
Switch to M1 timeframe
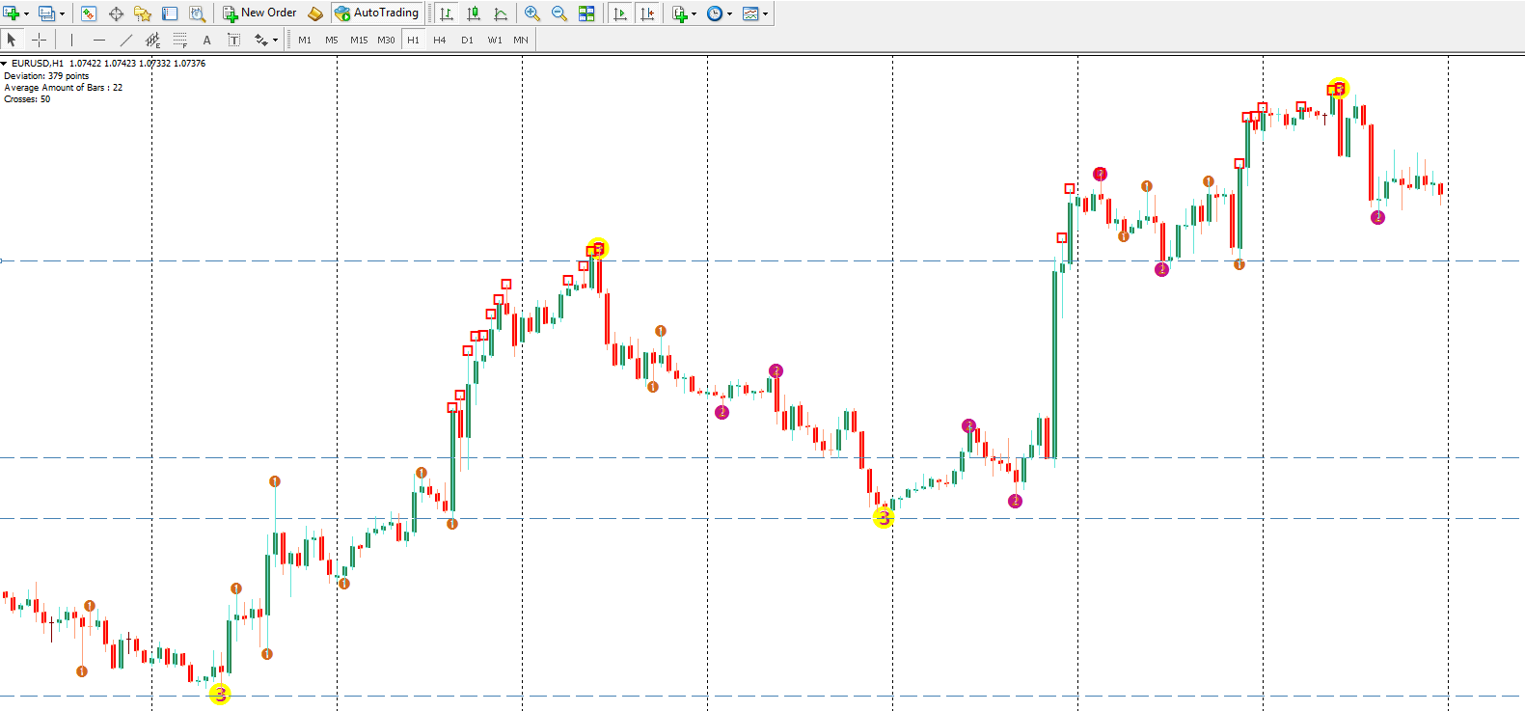click(305, 40)
